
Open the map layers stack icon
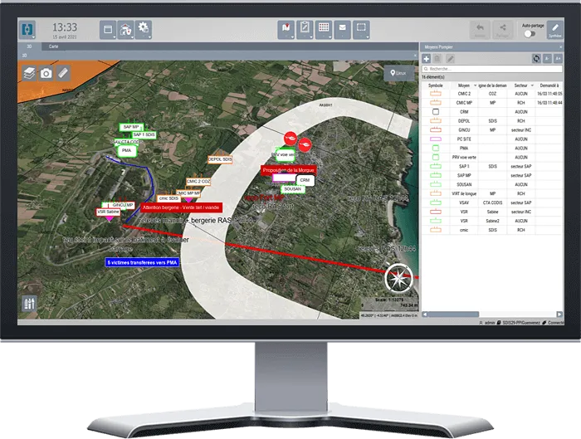29,73
